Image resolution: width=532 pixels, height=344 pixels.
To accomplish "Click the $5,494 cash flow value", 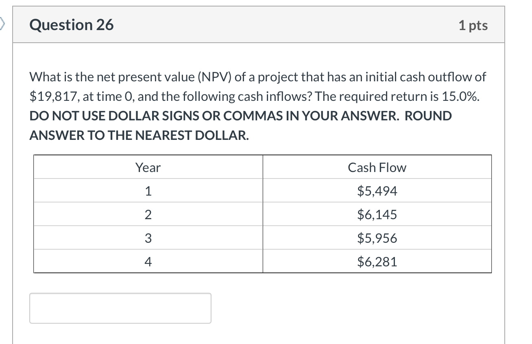I will click(377, 191).
